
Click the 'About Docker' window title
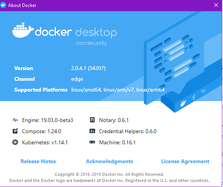[x=22, y=5]
